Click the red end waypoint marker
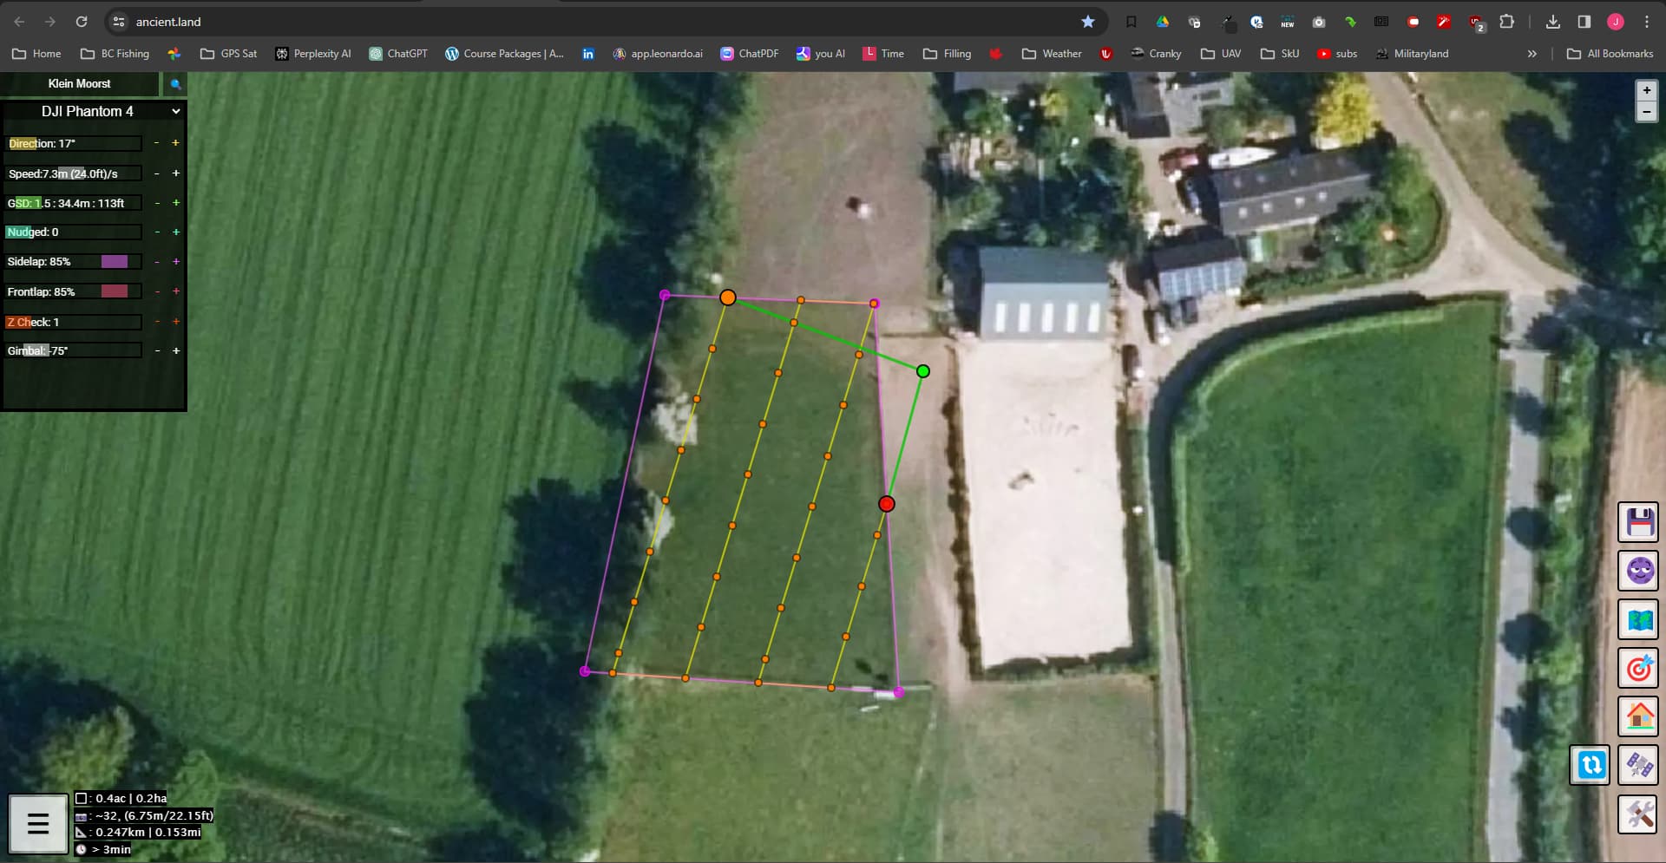Image resolution: width=1666 pixels, height=863 pixels. coord(886,504)
